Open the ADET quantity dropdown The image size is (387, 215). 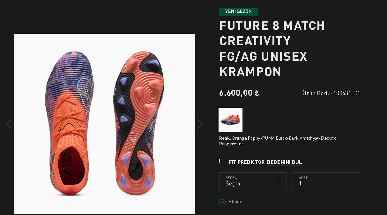click(x=326, y=182)
